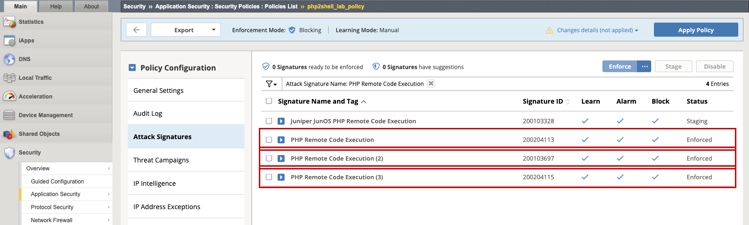Click the Statistics sidebar icon

point(9,22)
